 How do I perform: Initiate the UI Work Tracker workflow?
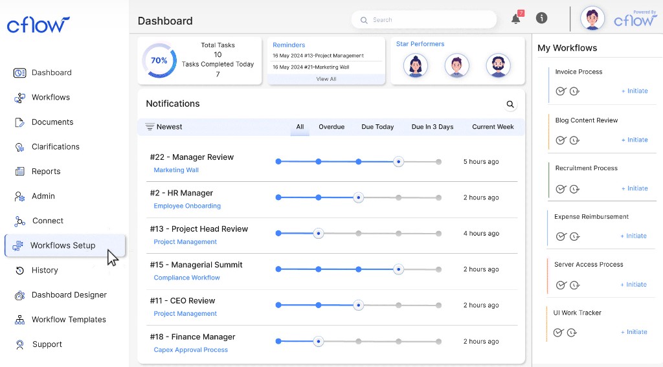point(634,332)
